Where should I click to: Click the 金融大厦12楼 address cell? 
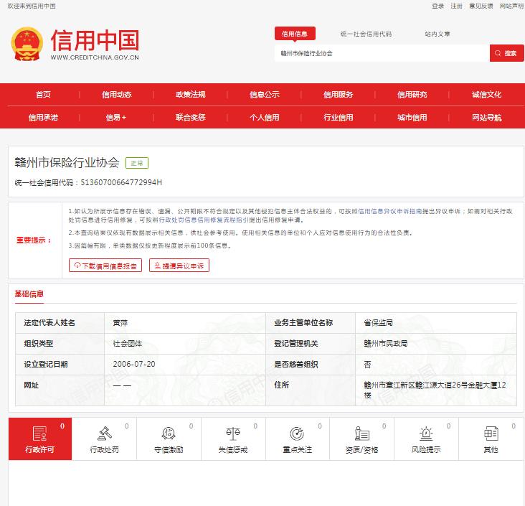[x=435, y=390]
